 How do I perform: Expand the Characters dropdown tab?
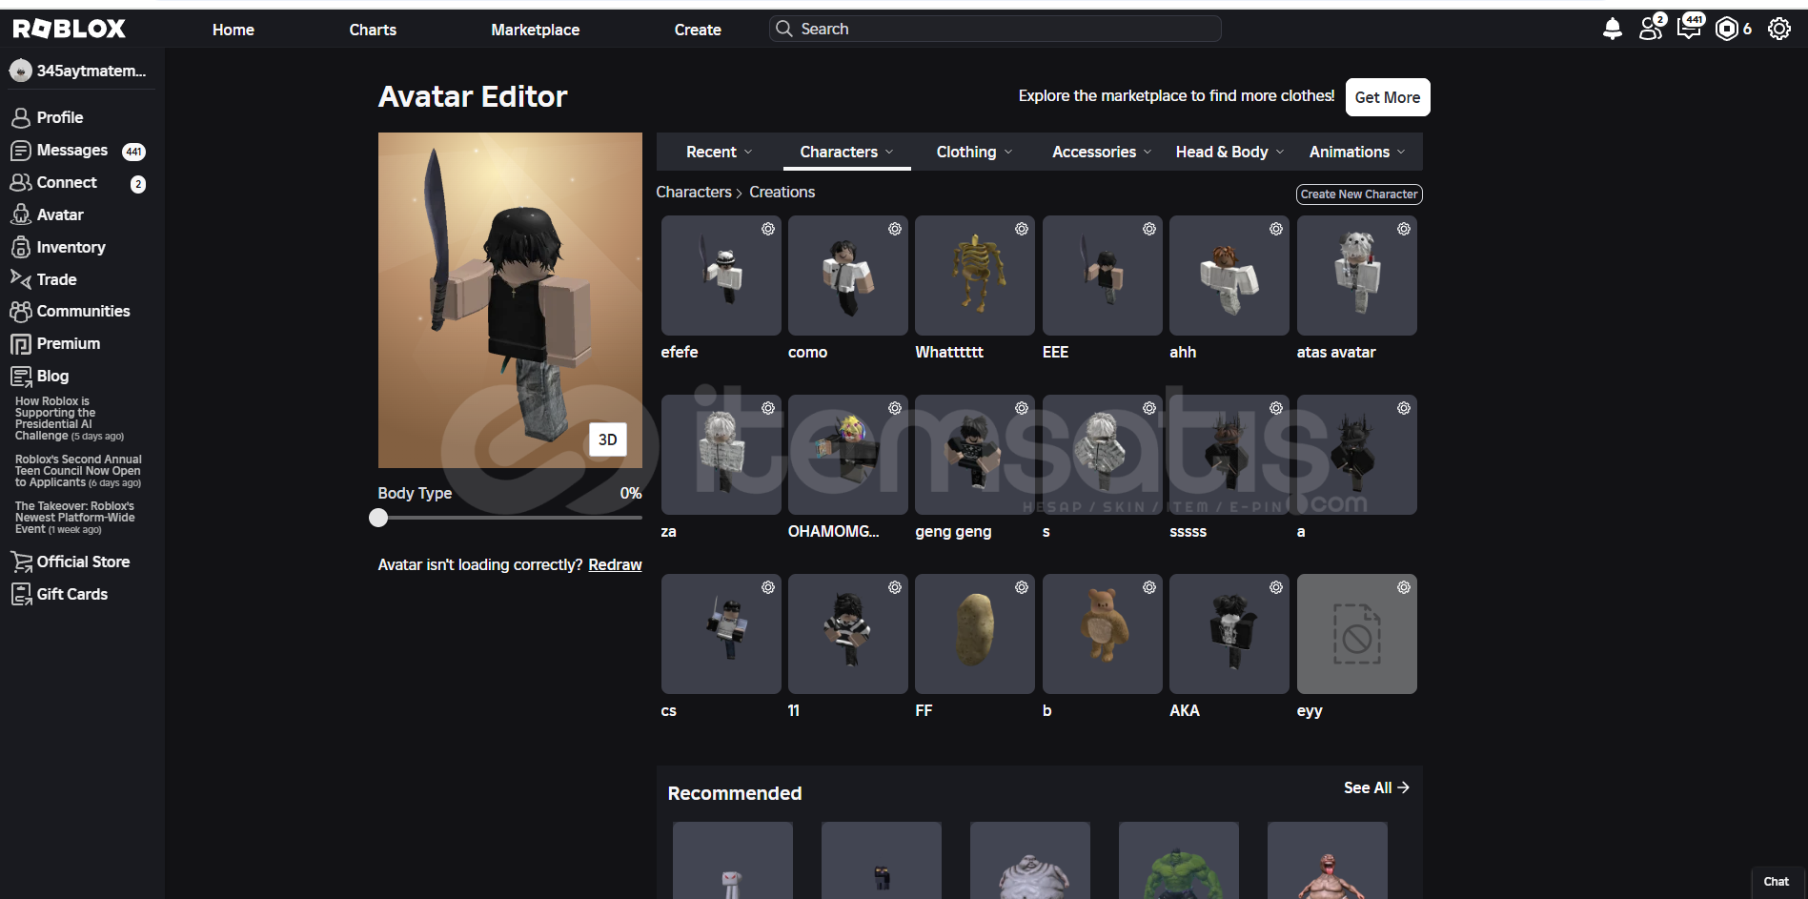coord(846,152)
